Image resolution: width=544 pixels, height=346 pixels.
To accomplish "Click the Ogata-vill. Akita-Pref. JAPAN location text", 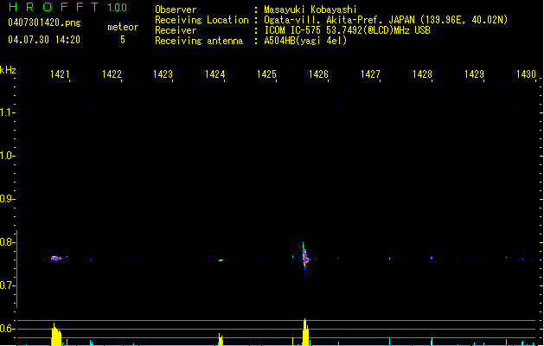I will tap(386, 20).
